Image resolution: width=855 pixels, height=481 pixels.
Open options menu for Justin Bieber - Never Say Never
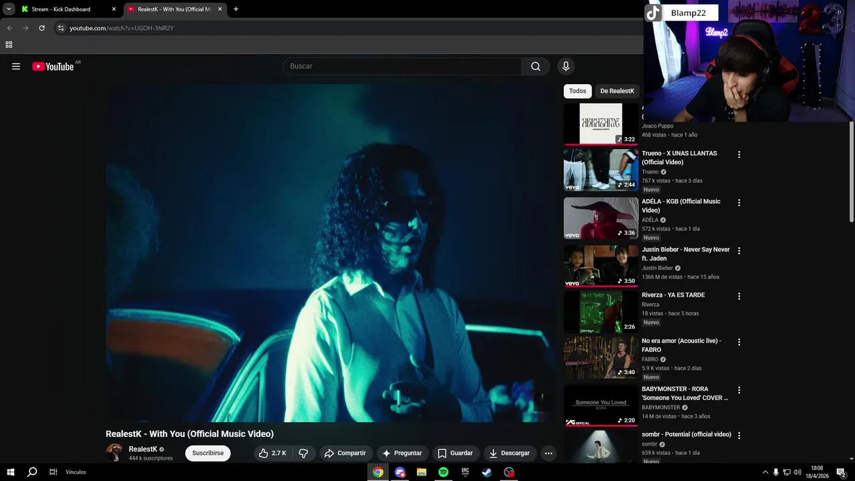tap(739, 251)
